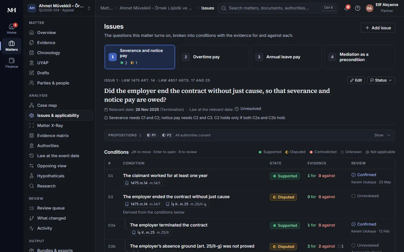Click the Add issue button
Screen dimensions: 404x252
click(378, 28)
